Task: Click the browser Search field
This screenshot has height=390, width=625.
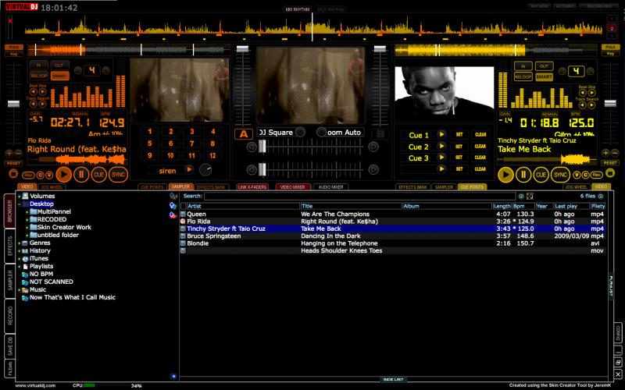Action: 359,197
